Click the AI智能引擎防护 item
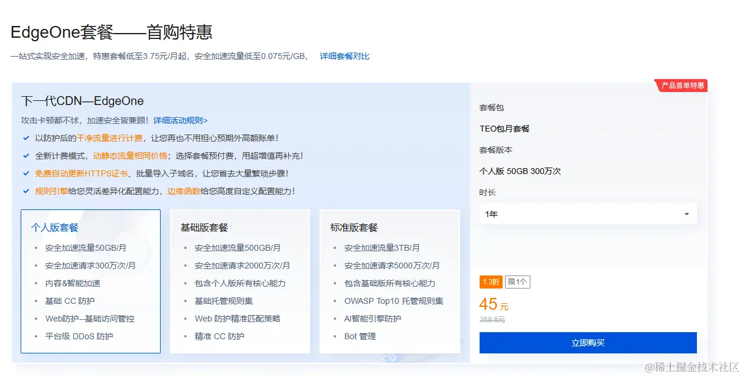743x377 pixels. point(373,319)
